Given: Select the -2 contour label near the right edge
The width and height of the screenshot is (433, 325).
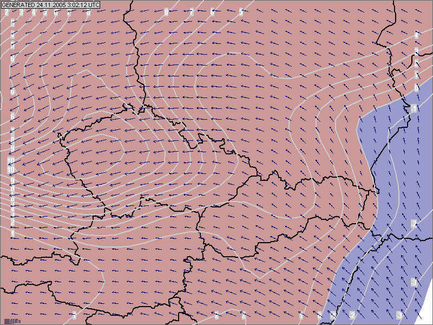Looking at the screenshot, I should tap(414, 224).
